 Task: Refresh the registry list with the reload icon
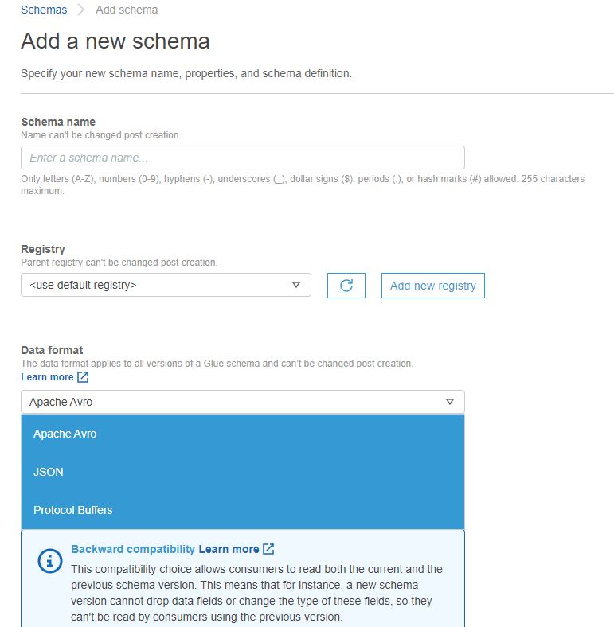pyautogui.click(x=346, y=286)
